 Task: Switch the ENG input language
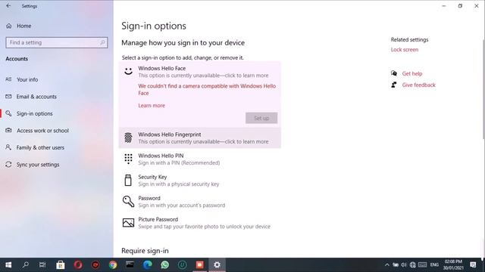click(434, 264)
